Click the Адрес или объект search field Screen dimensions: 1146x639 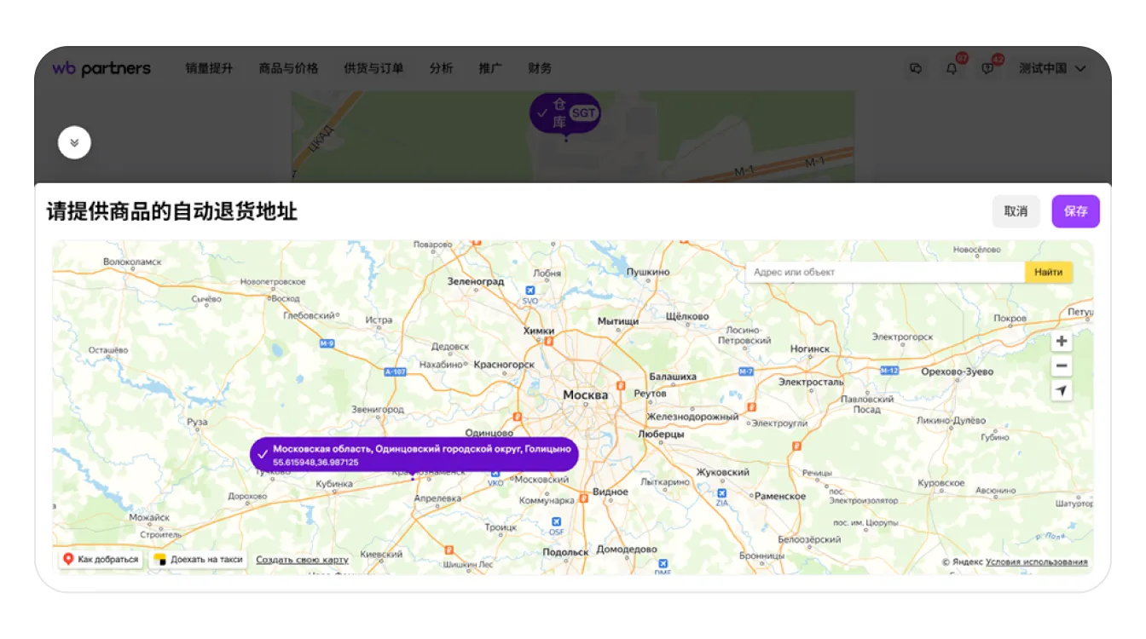tap(884, 273)
